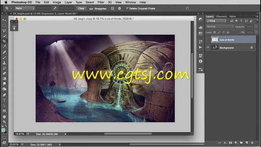Expand inner window status bar arrow
The height and width of the screenshot is (147, 261).
[66, 134]
